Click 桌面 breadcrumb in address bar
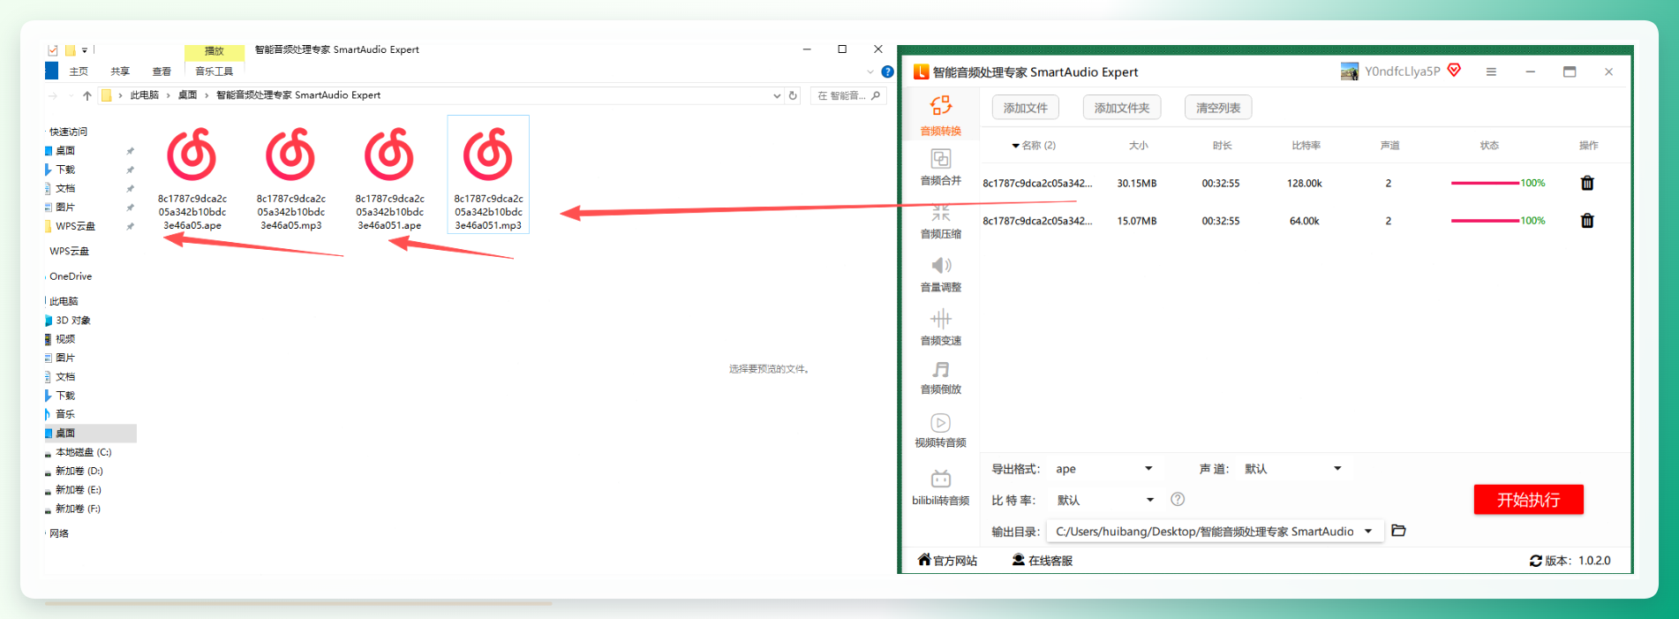 click(x=187, y=95)
